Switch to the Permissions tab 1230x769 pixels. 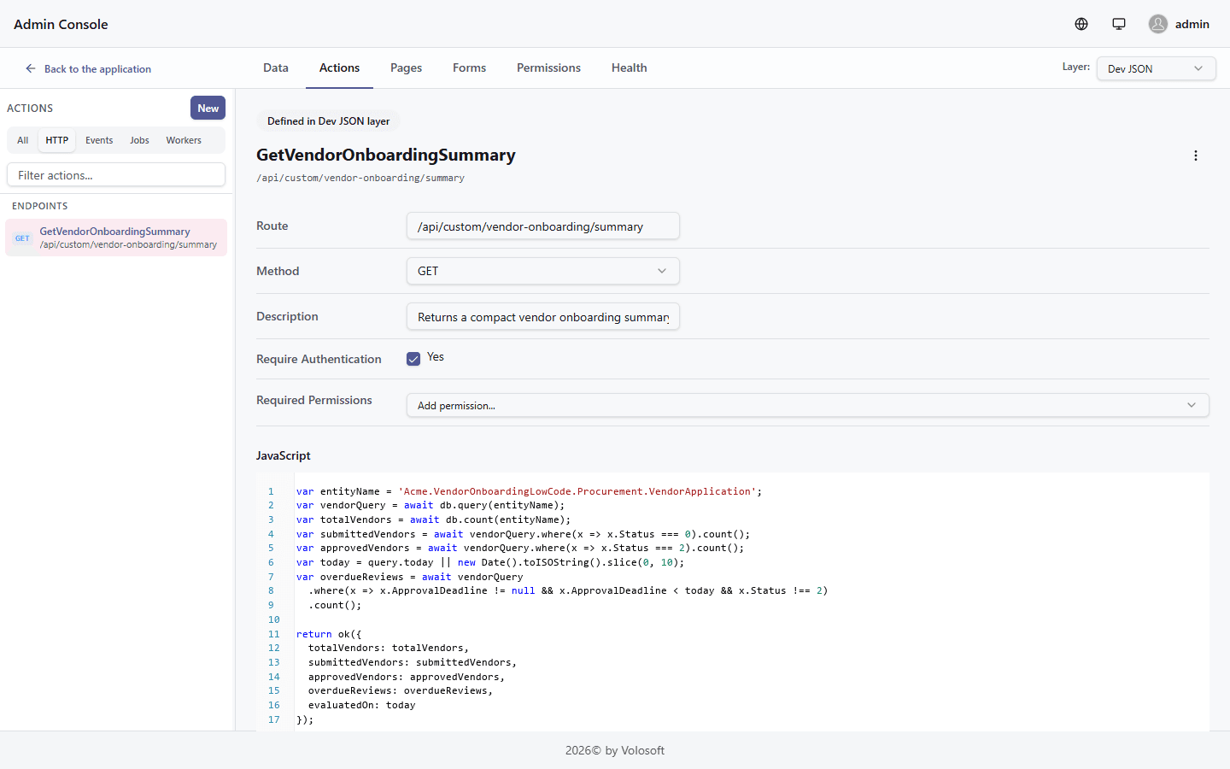point(548,68)
